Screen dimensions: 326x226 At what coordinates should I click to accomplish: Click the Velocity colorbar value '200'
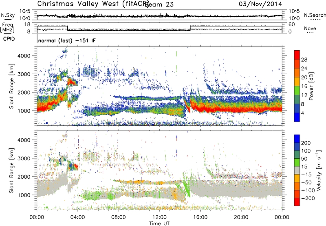coord(306,143)
